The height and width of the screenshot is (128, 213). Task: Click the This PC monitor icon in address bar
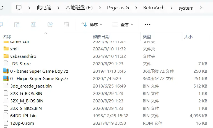tap(19, 8)
